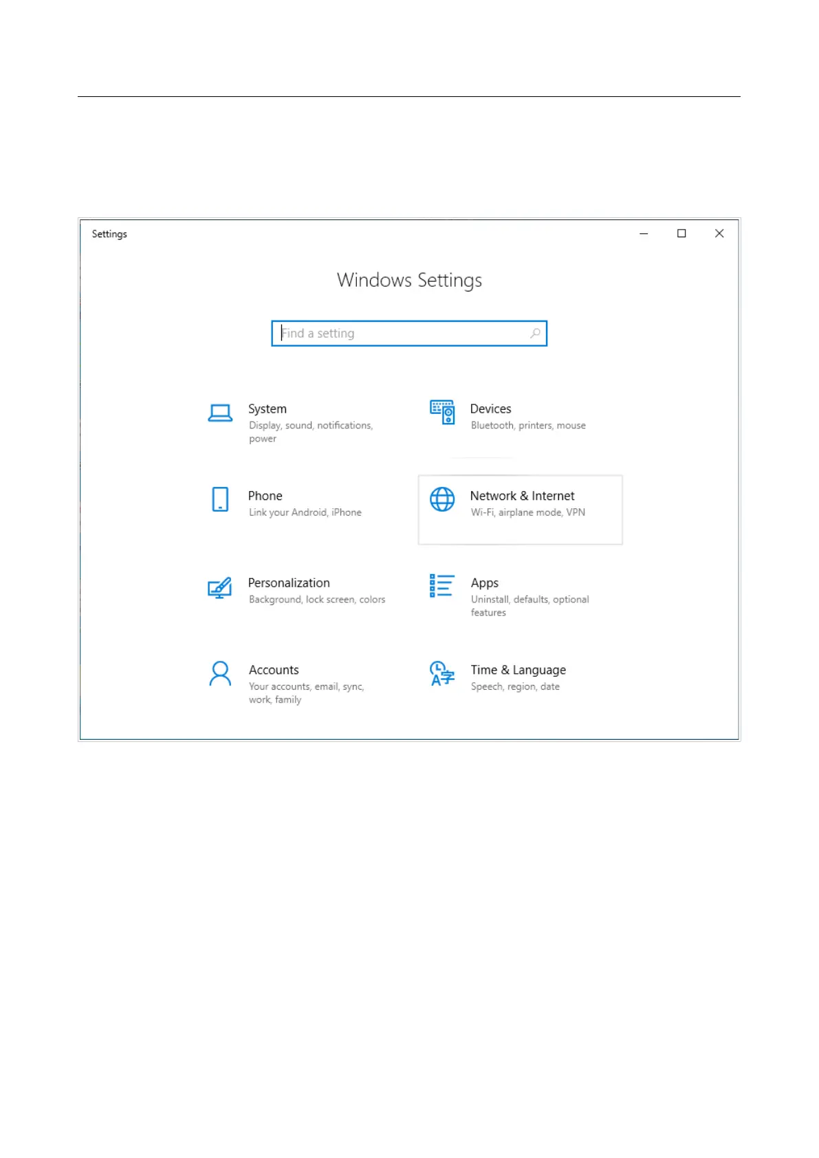Click 'Bluetooth, printers, mouse' description
The width and height of the screenshot is (819, 1158).
[528, 426]
